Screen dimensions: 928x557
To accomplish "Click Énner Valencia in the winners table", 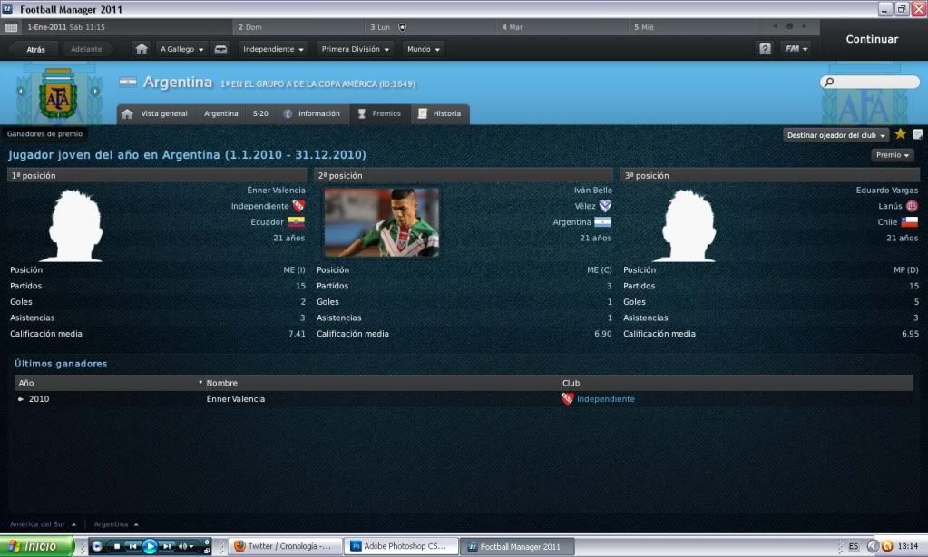I will coord(235,399).
